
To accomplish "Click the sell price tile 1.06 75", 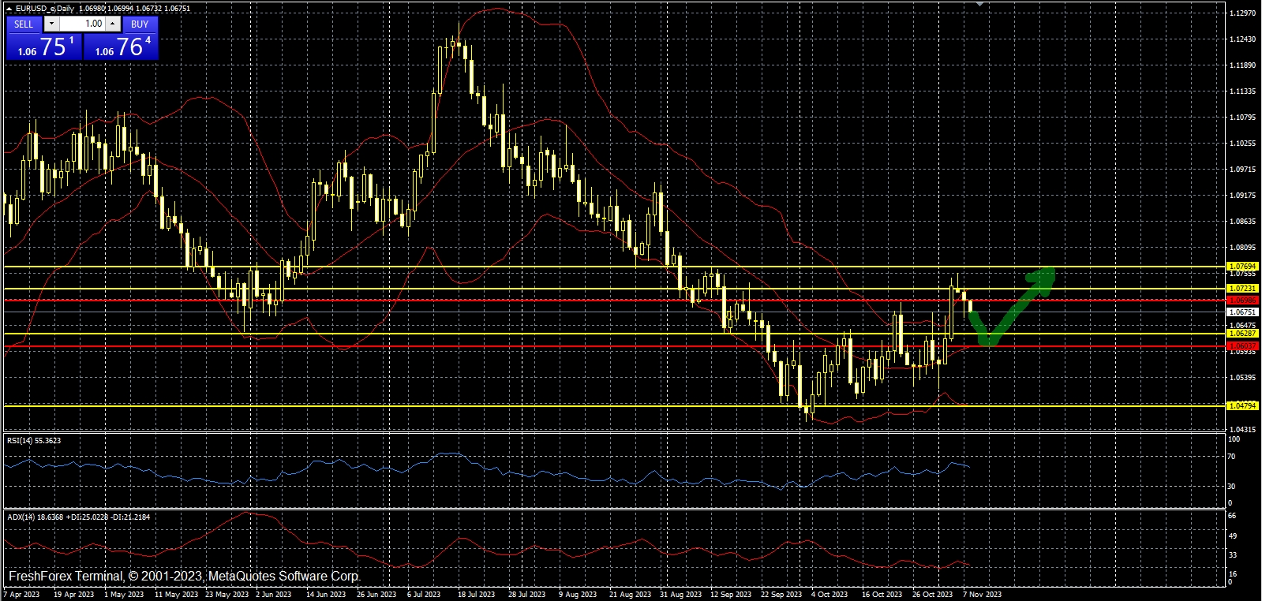I will click(x=43, y=47).
